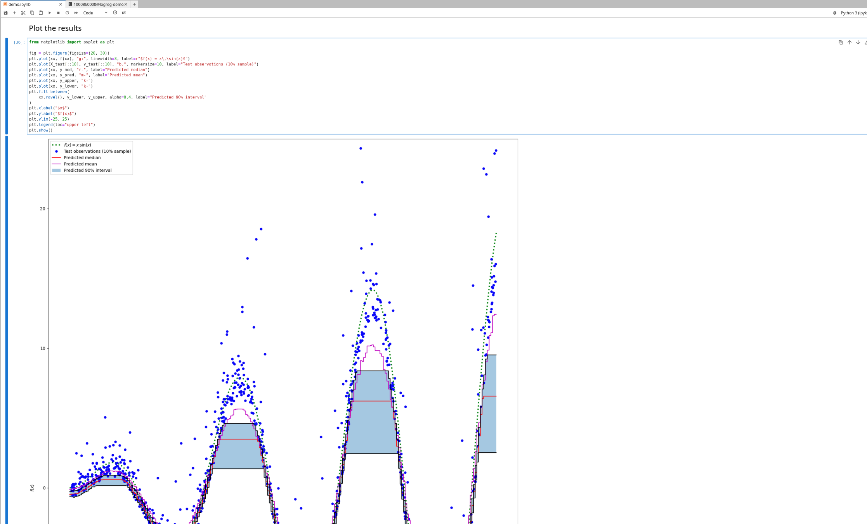Paste a cell from the clipboard icon
This screenshot has width=867, height=524.
(41, 13)
